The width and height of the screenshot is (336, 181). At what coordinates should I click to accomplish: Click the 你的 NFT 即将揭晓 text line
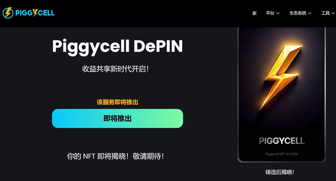click(116, 156)
